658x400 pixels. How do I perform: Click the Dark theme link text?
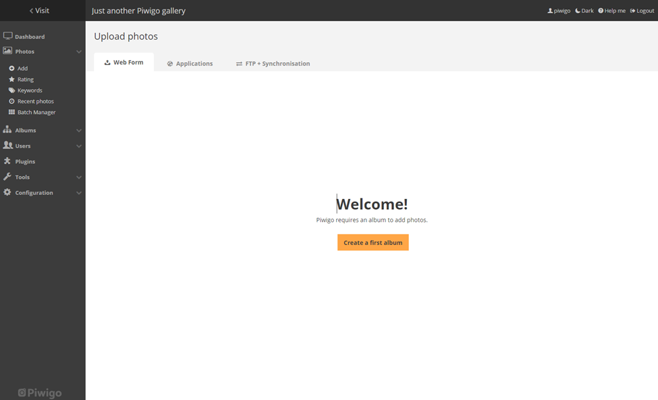click(588, 11)
